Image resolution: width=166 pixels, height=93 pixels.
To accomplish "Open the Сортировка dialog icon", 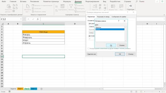I will (x=63, y=6).
